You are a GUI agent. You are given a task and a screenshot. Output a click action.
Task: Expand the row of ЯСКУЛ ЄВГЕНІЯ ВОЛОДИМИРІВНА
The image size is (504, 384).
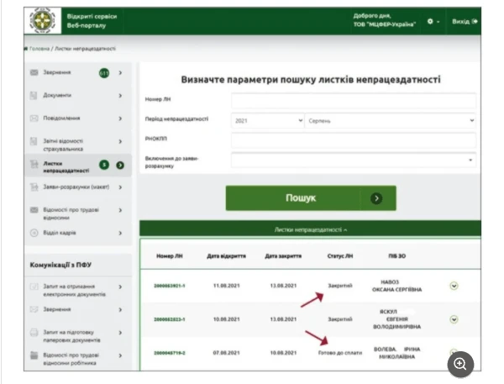click(x=454, y=319)
